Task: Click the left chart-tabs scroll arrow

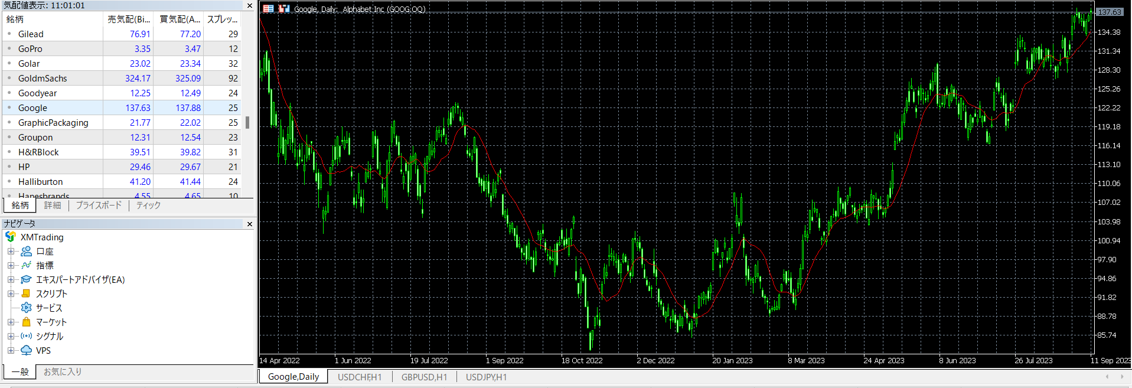Action: coord(1107,377)
